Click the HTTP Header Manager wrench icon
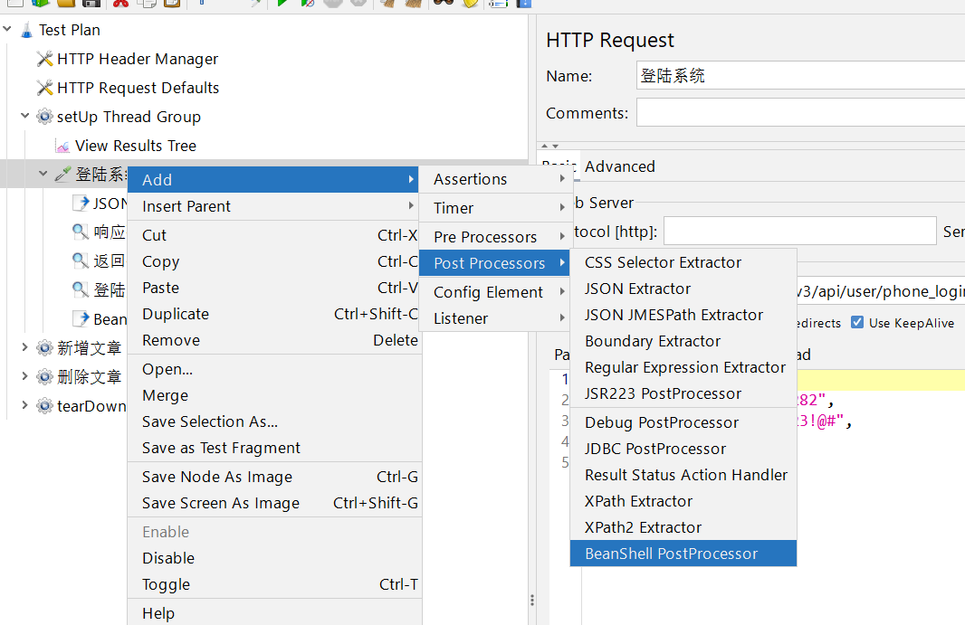This screenshot has width=965, height=625. tap(44, 59)
